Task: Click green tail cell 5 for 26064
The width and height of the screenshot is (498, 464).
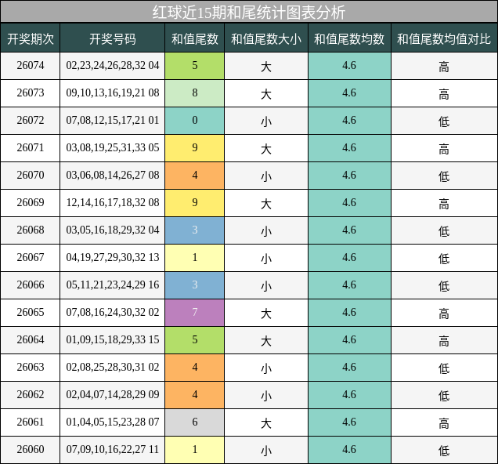Action: 195,340
